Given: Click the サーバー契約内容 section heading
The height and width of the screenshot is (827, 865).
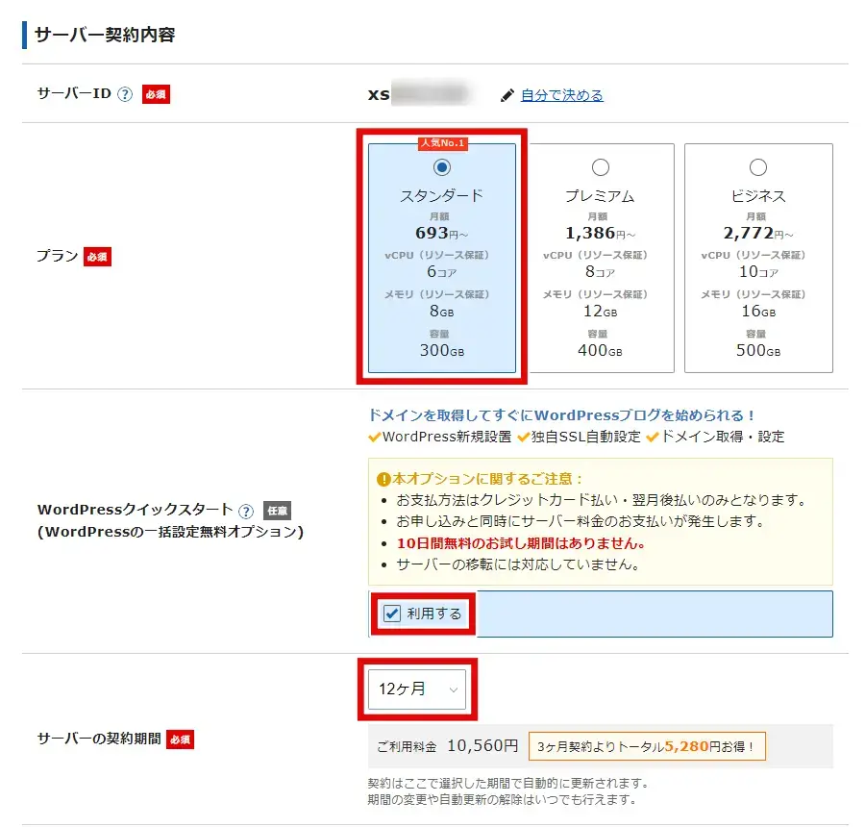Looking at the screenshot, I should point(105,35).
